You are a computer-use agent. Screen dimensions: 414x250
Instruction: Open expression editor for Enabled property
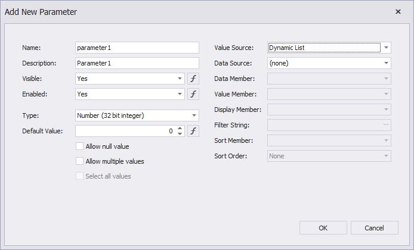[x=193, y=94]
